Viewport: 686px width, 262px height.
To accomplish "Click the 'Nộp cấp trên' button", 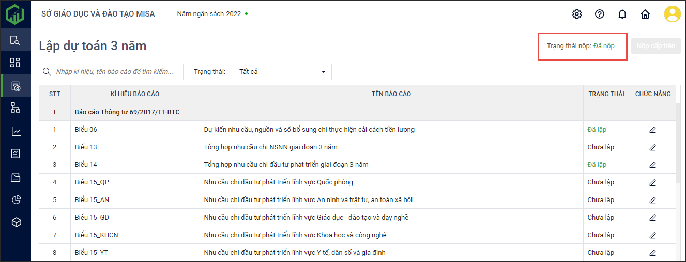I will [x=655, y=46].
